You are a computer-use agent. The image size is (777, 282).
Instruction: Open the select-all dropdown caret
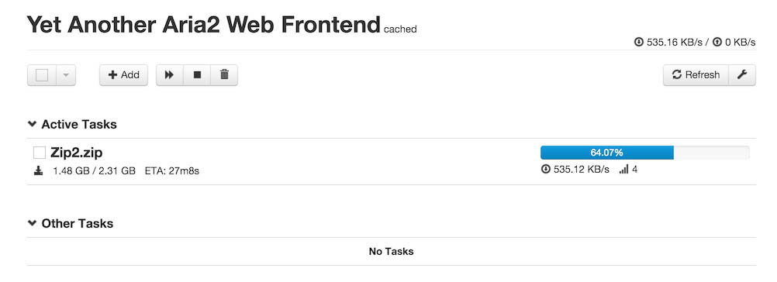coord(66,75)
